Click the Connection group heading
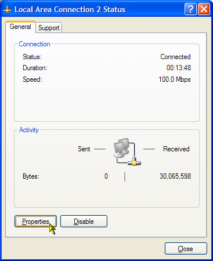This screenshot has height=261, width=213. (x=34, y=44)
